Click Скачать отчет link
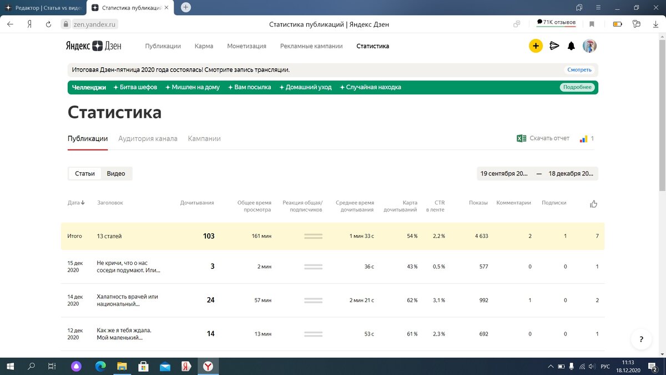Image resolution: width=666 pixels, height=375 pixels. pyautogui.click(x=549, y=138)
